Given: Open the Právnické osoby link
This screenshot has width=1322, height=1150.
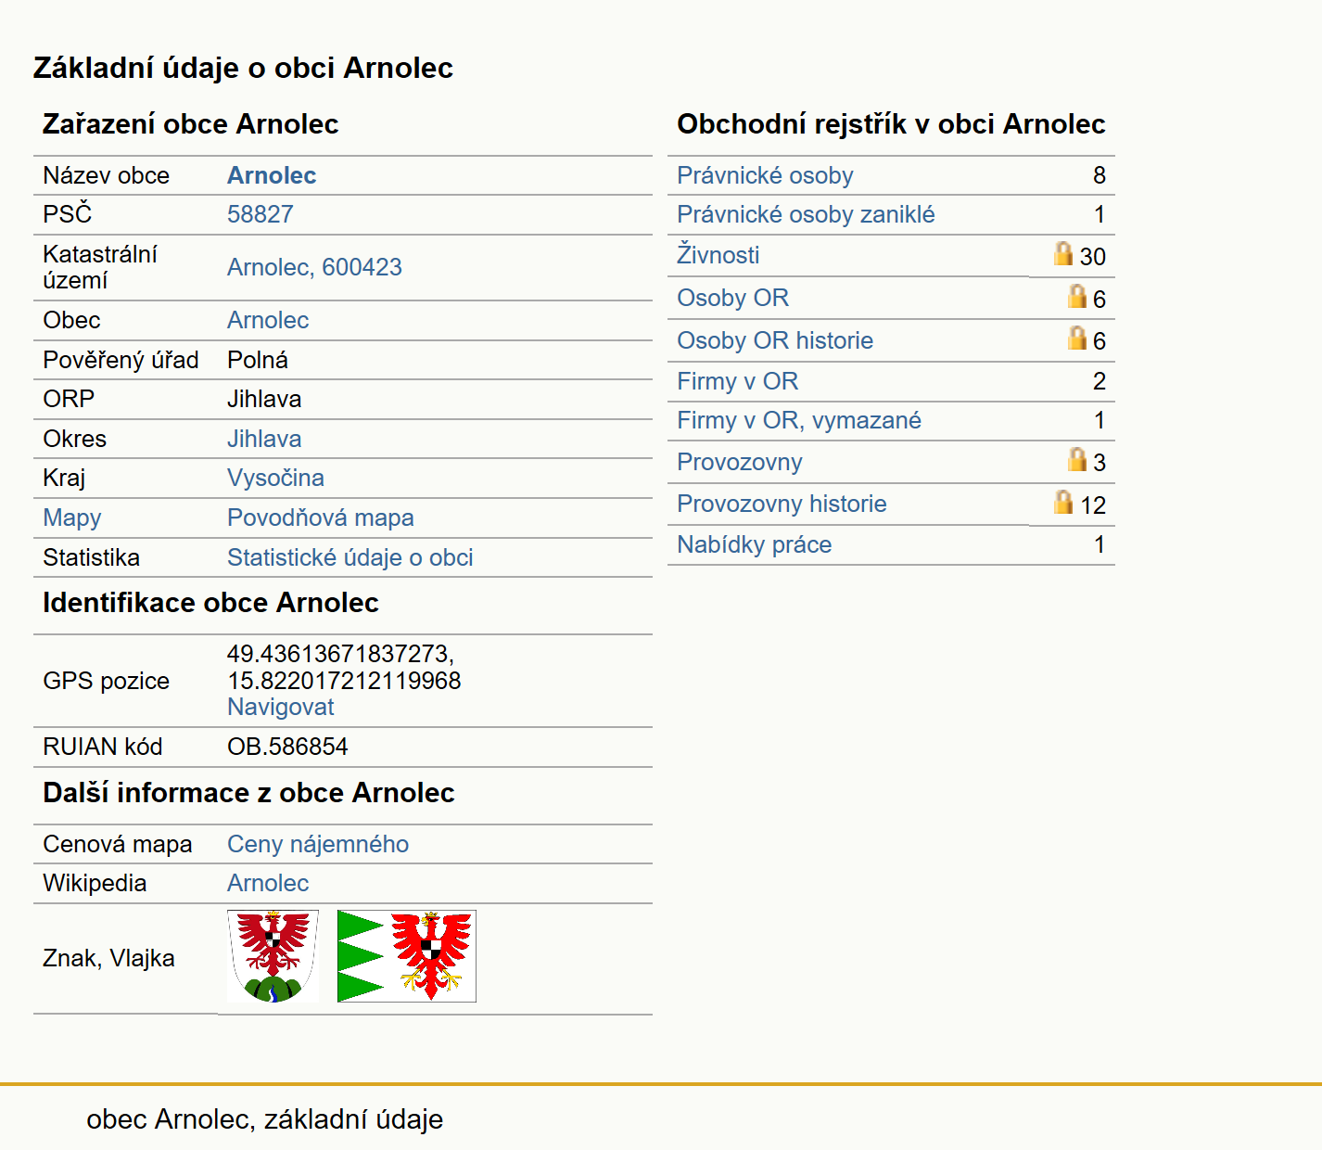Looking at the screenshot, I should point(765,175).
